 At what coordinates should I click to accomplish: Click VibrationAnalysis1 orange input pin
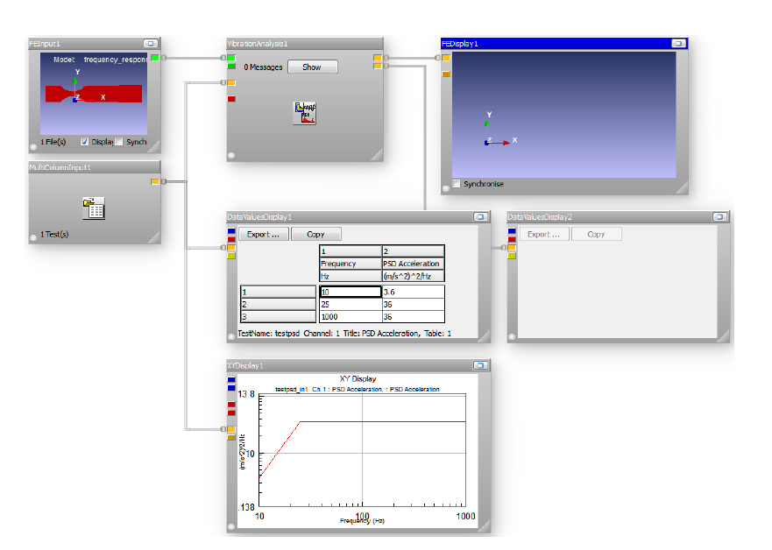point(231,82)
